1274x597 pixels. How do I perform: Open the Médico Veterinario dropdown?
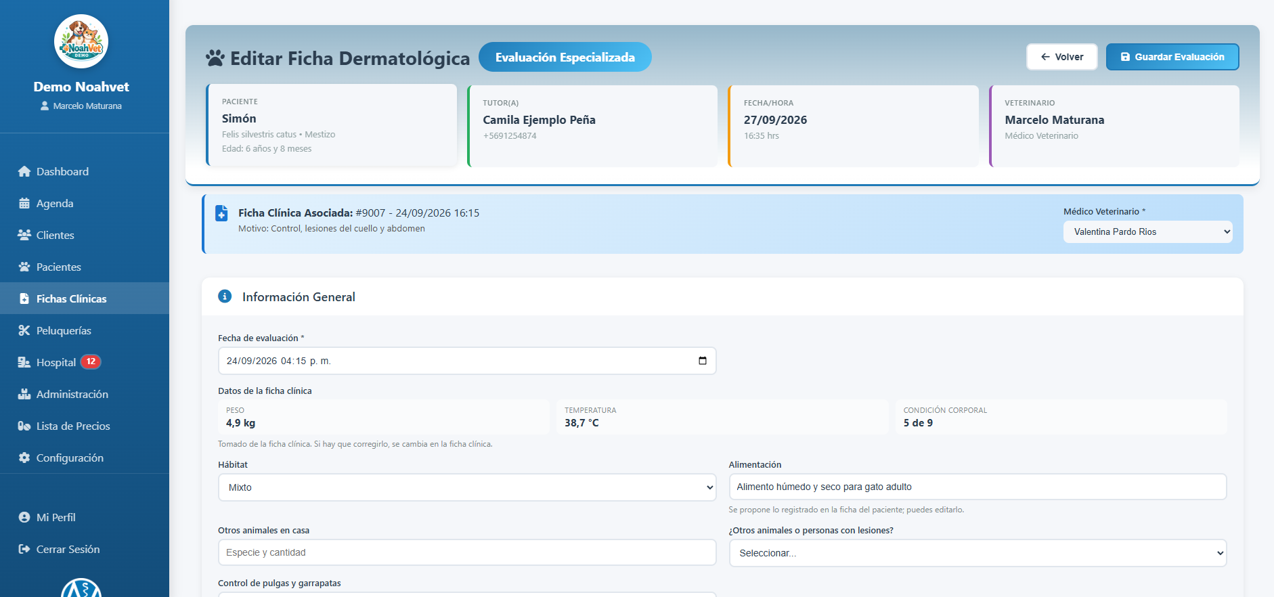click(1148, 231)
